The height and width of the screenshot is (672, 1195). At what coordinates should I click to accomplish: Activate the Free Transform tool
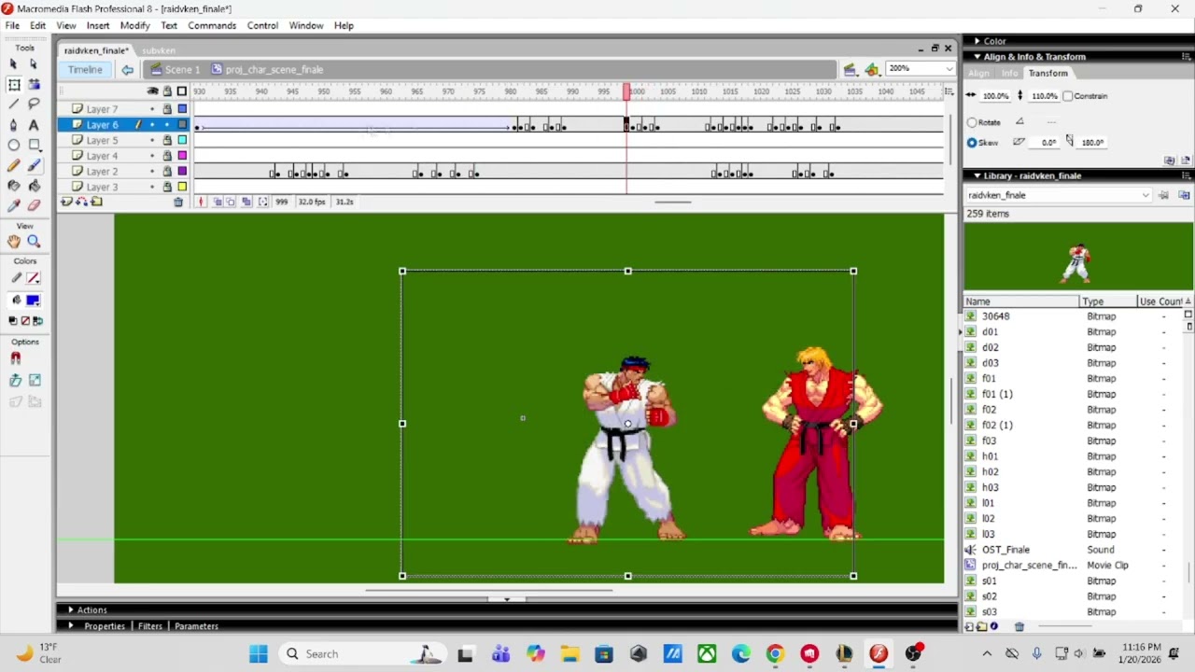click(x=13, y=84)
